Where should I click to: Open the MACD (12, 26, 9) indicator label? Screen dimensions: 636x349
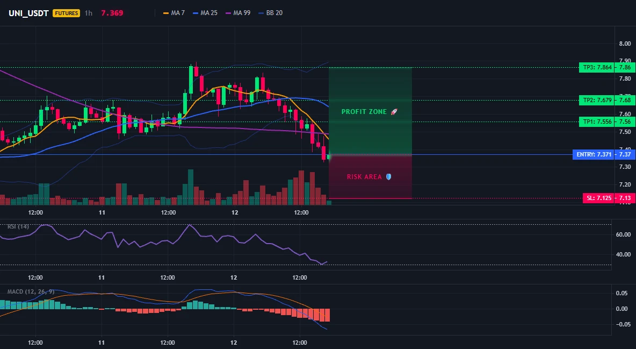31,291
